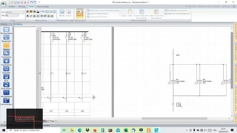Click the D17 cell in cartouche row
This screenshot has width=237, height=133.
51,111
